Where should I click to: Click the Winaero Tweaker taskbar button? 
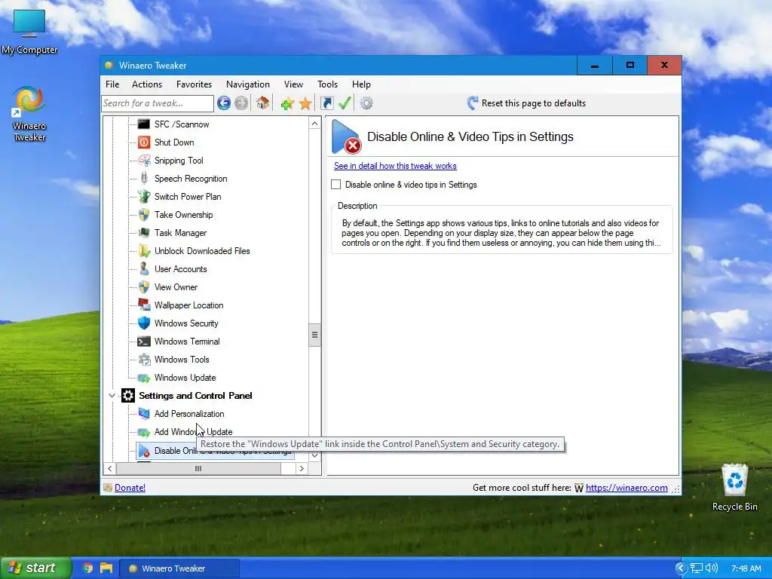(180, 568)
